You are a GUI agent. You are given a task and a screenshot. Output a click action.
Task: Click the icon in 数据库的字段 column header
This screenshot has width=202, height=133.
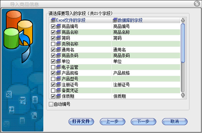115,20
